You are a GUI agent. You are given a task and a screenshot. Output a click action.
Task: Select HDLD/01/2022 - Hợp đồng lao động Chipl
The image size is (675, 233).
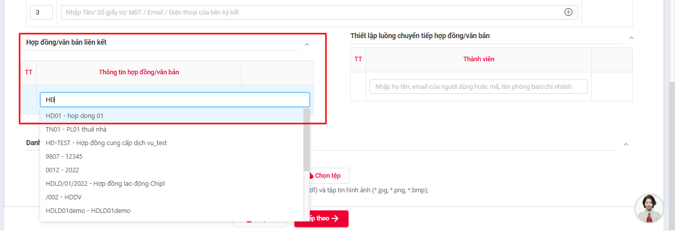[x=172, y=183]
